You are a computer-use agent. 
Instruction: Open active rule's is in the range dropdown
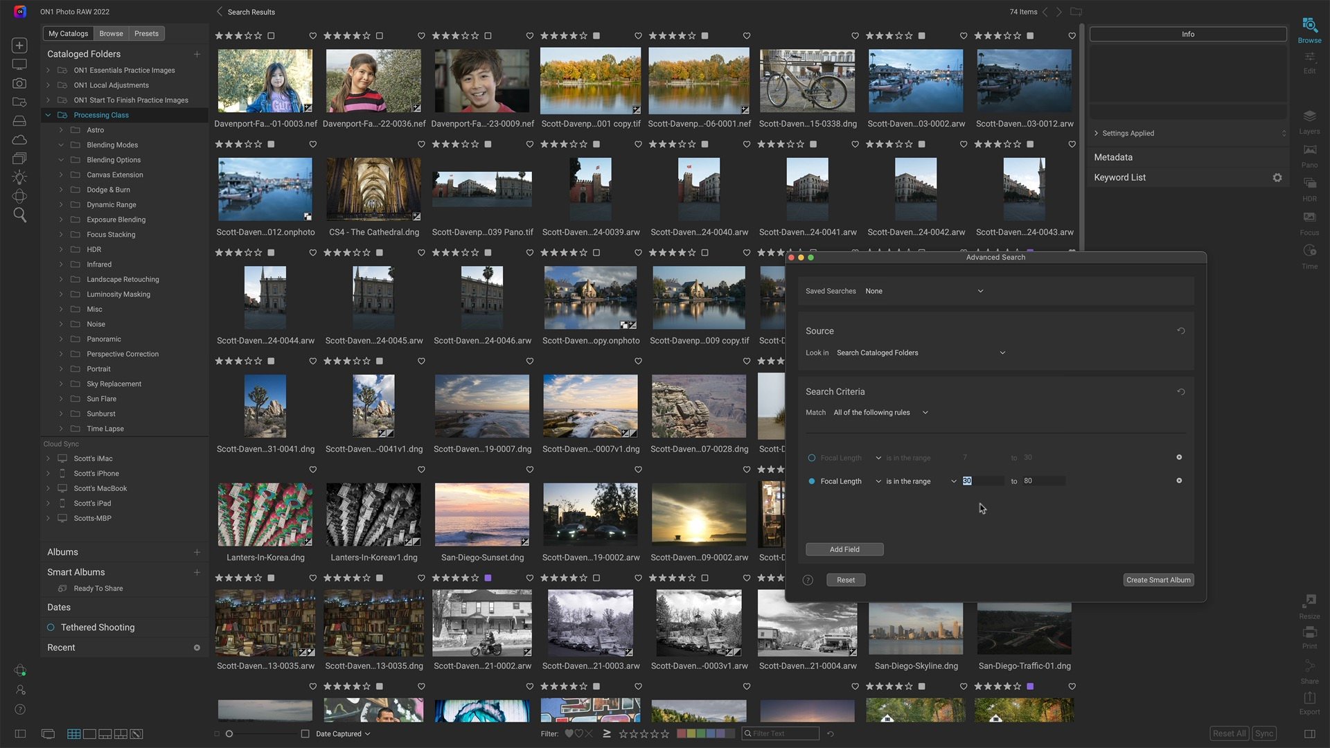(x=921, y=481)
